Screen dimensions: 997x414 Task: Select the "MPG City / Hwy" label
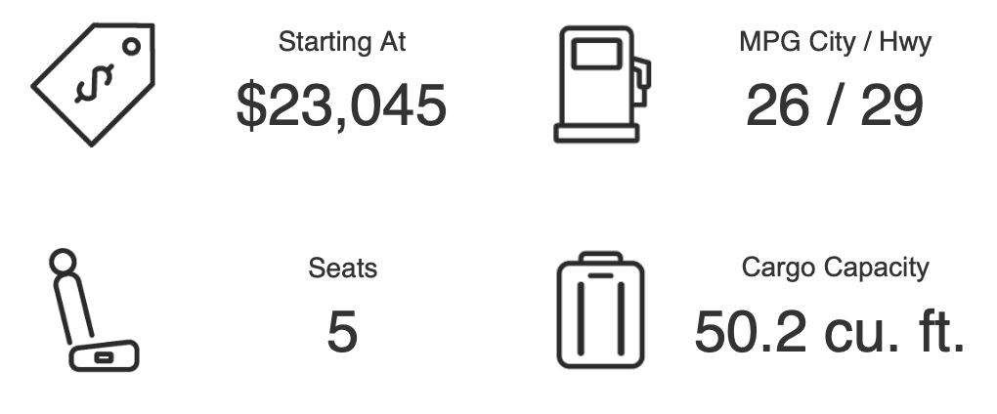tap(835, 43)
